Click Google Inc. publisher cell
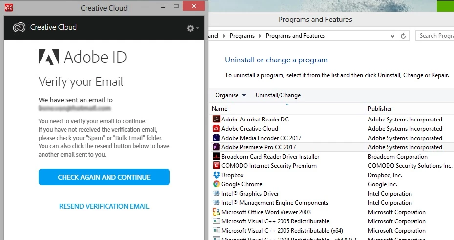The image size is (454, 240). (383, 184)
